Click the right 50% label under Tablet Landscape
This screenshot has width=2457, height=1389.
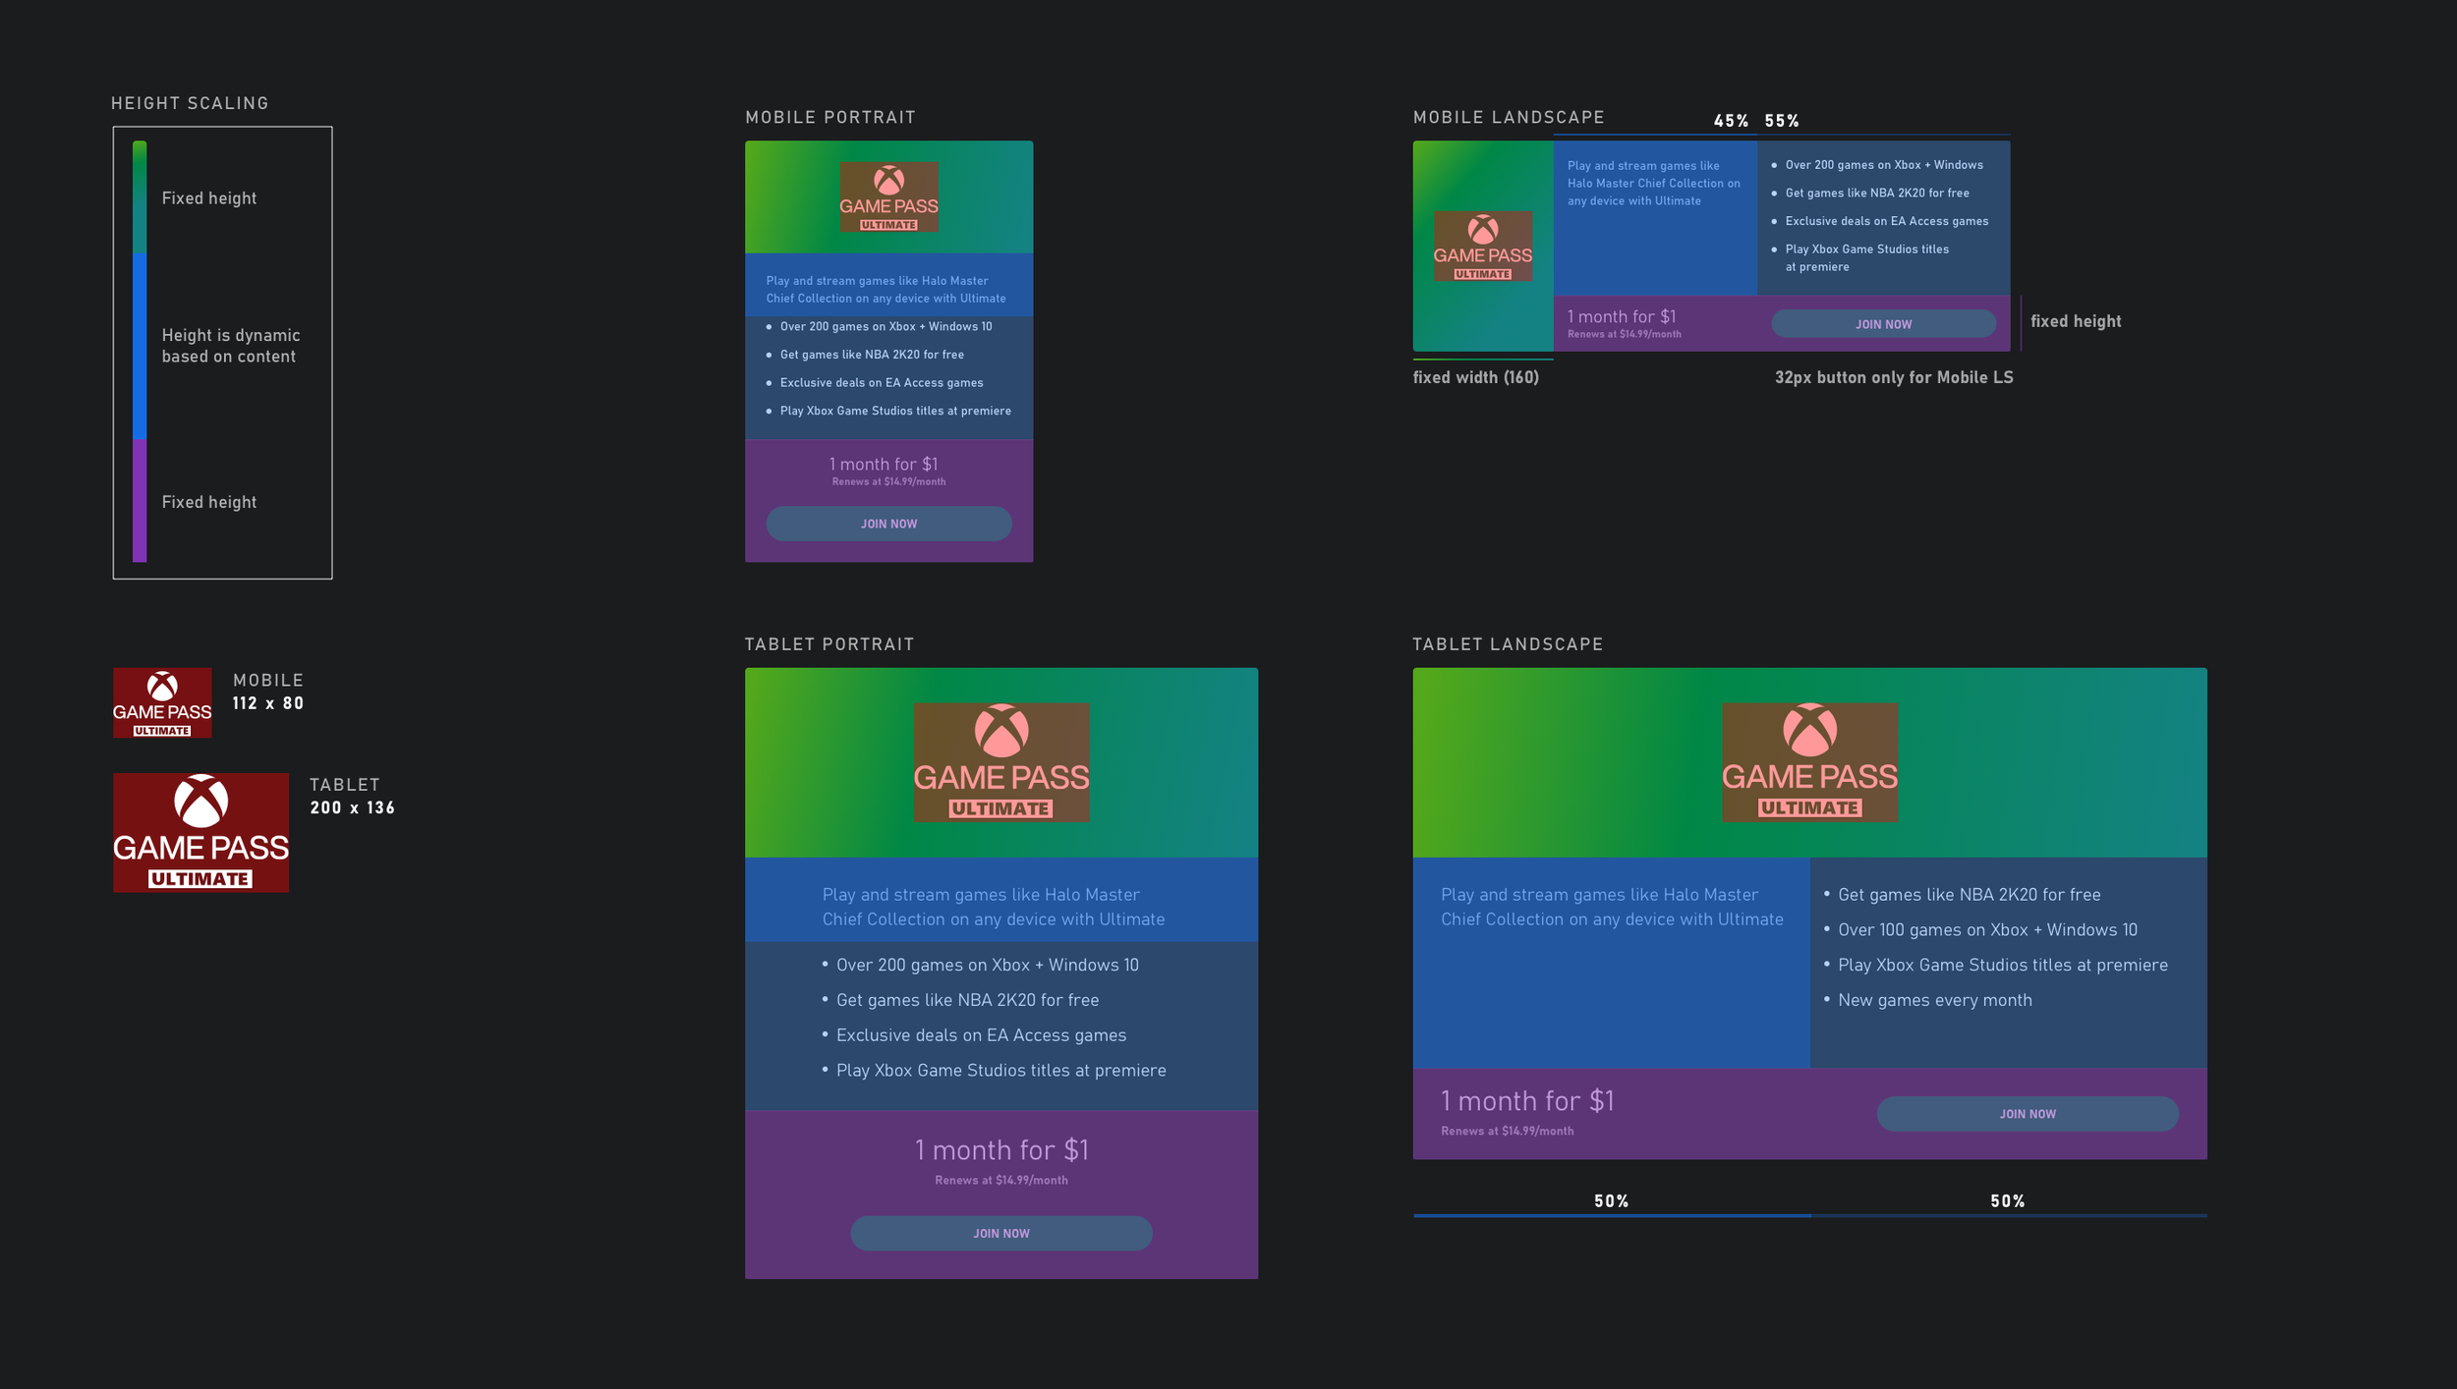point(2007,1201)
